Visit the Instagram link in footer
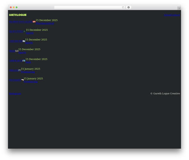The image size is (189, 160). (x=15, y=94)
